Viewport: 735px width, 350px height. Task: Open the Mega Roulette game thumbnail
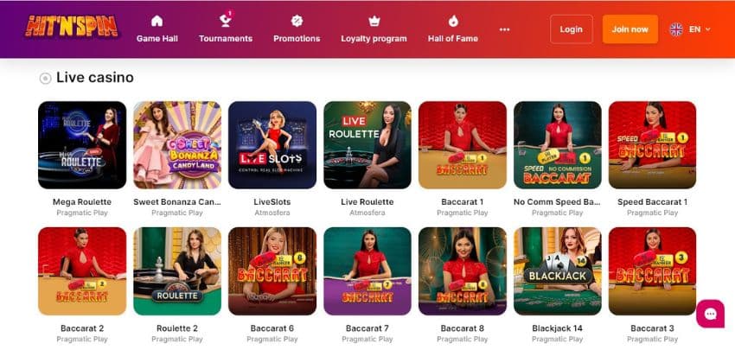(x=82, y=145)
